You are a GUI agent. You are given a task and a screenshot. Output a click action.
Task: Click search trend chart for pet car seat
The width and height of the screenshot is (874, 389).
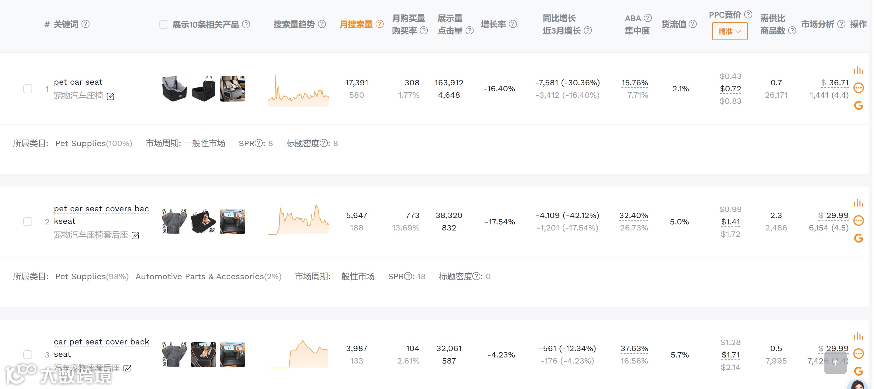coord(298,90)
